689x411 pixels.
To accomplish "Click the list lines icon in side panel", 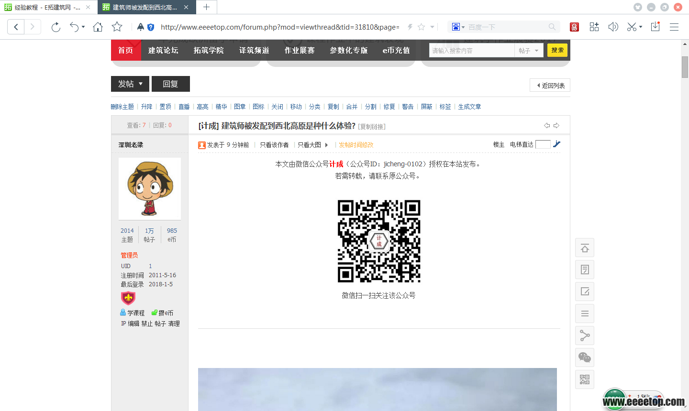I will pyautogui.click(x=585, y=314).
